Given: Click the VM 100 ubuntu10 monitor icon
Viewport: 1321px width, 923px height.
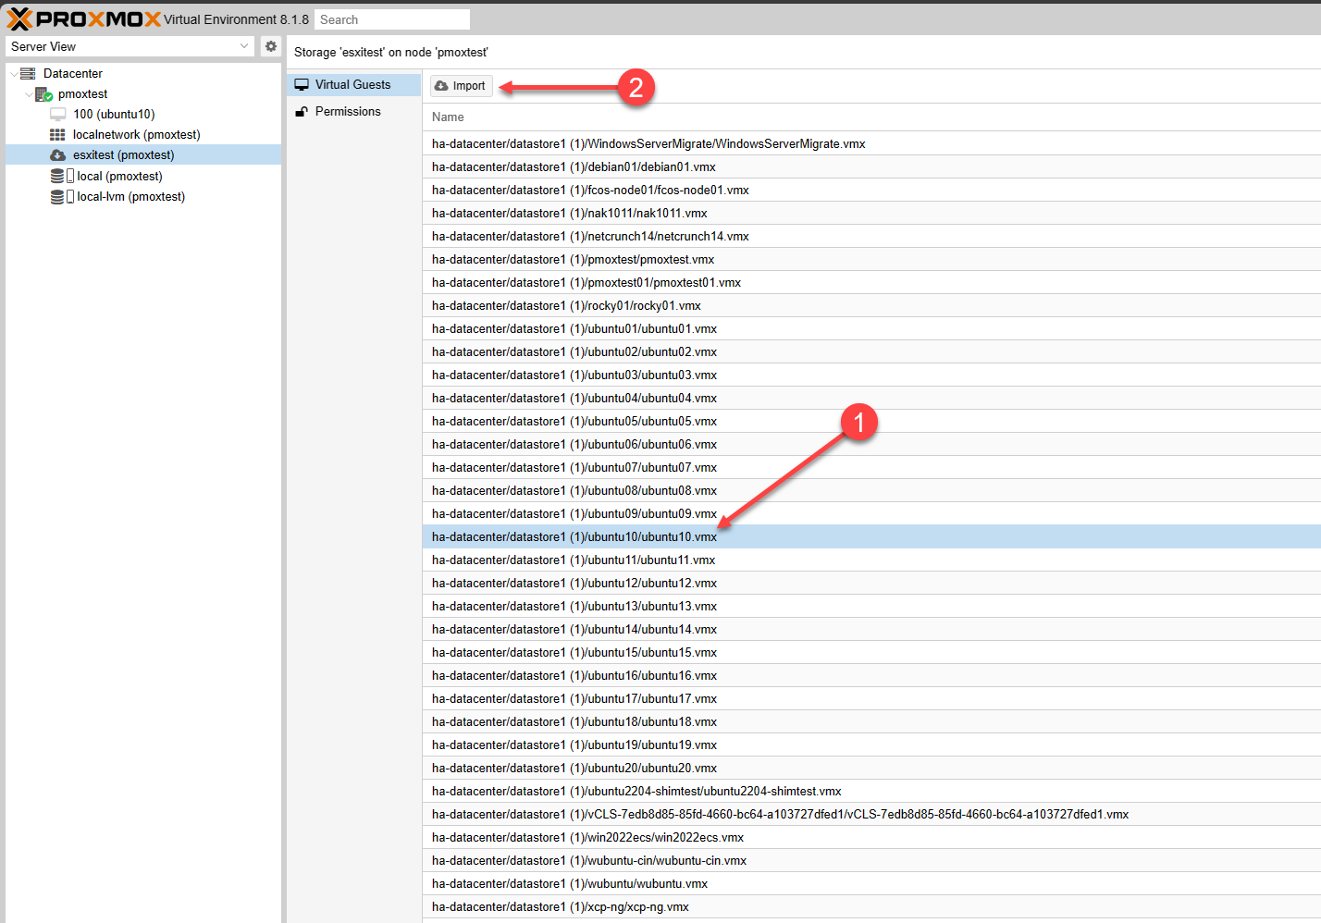Looking at the screenshot, I should [58, 114].
